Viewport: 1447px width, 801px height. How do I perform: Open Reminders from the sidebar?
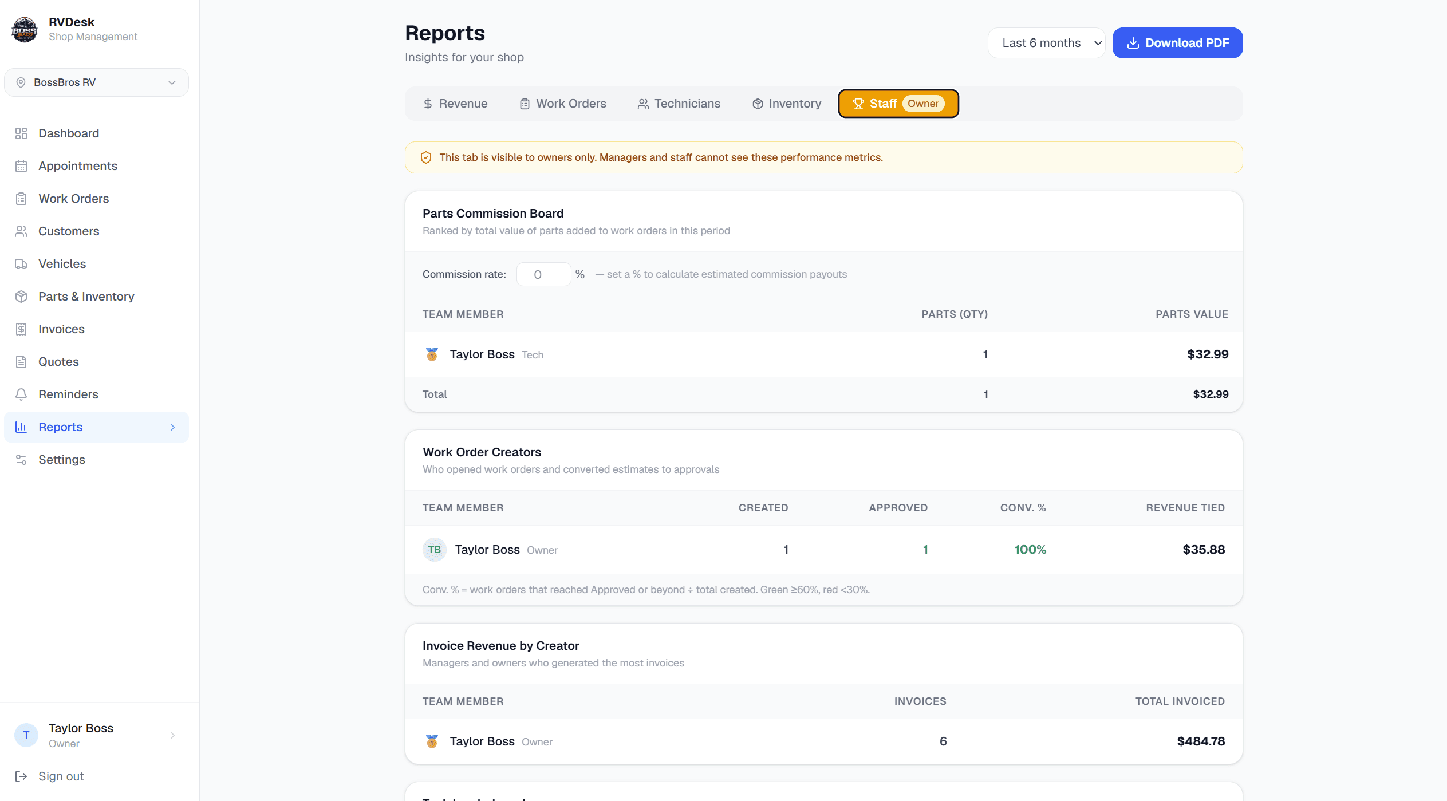tap(96, 394)
